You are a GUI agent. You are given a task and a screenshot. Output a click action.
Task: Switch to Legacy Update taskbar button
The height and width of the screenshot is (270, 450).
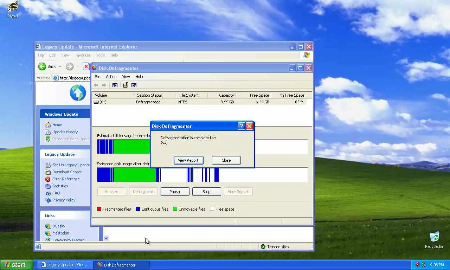coord(65,265)
